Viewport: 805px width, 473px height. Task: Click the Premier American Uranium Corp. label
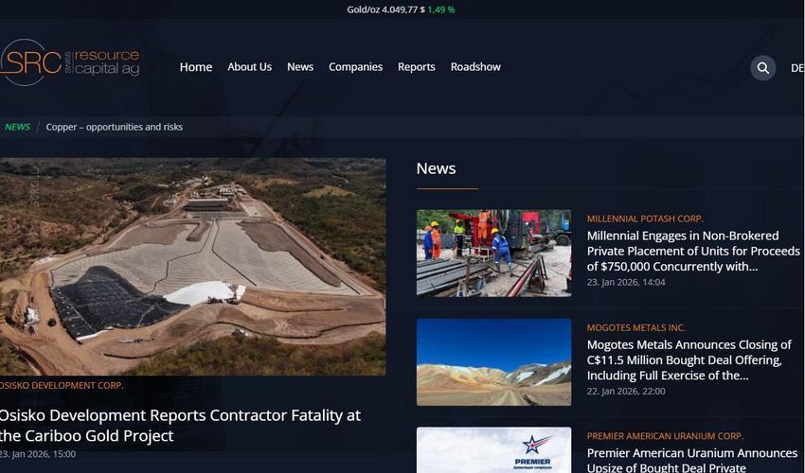pyautogui.click(x=665, y=436)
